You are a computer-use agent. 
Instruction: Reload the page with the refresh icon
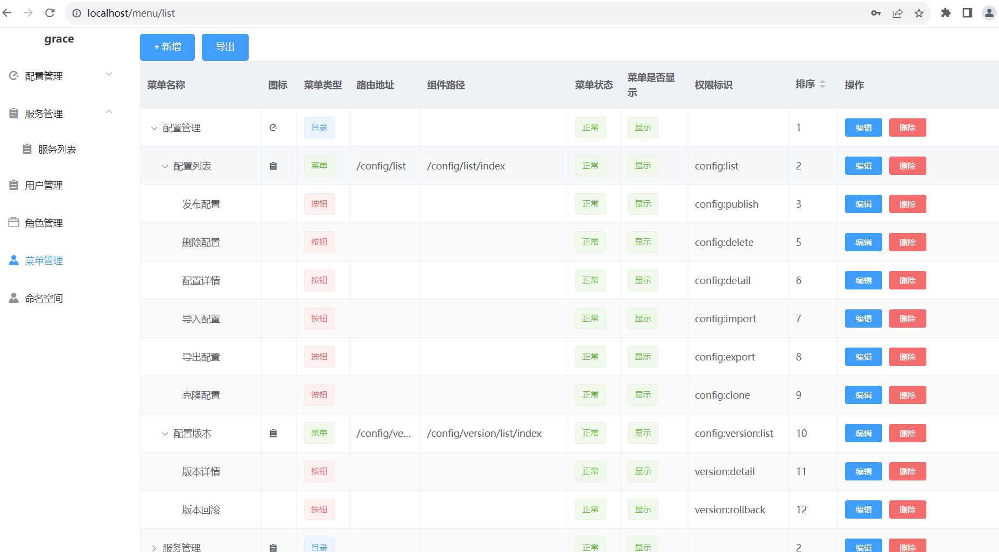50,13
